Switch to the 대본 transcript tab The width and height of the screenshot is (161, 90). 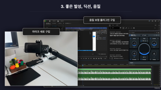coord(110,25)
